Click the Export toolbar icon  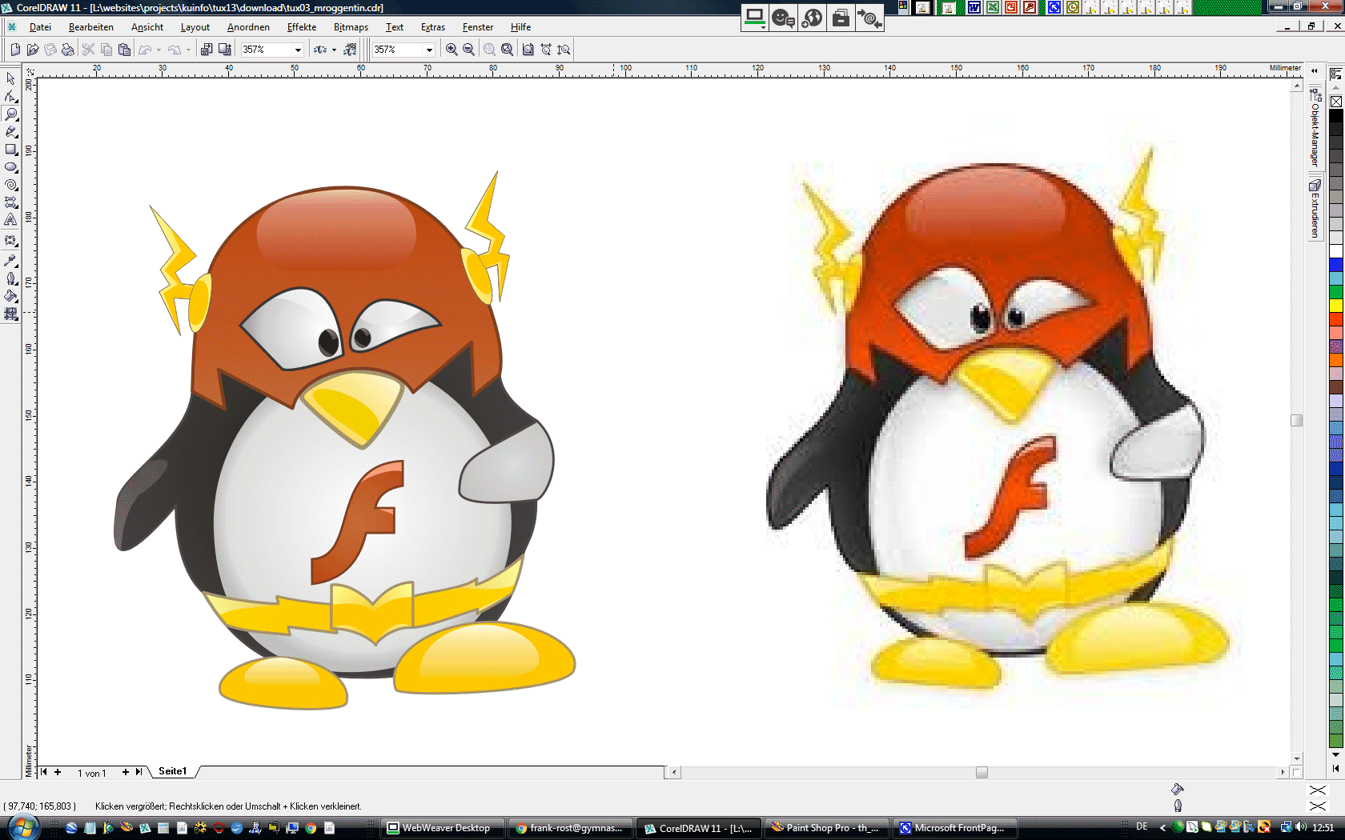tap(225, 50)
